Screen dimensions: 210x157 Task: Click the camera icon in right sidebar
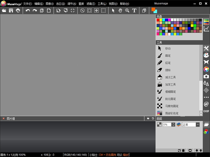tap(206, 76)
